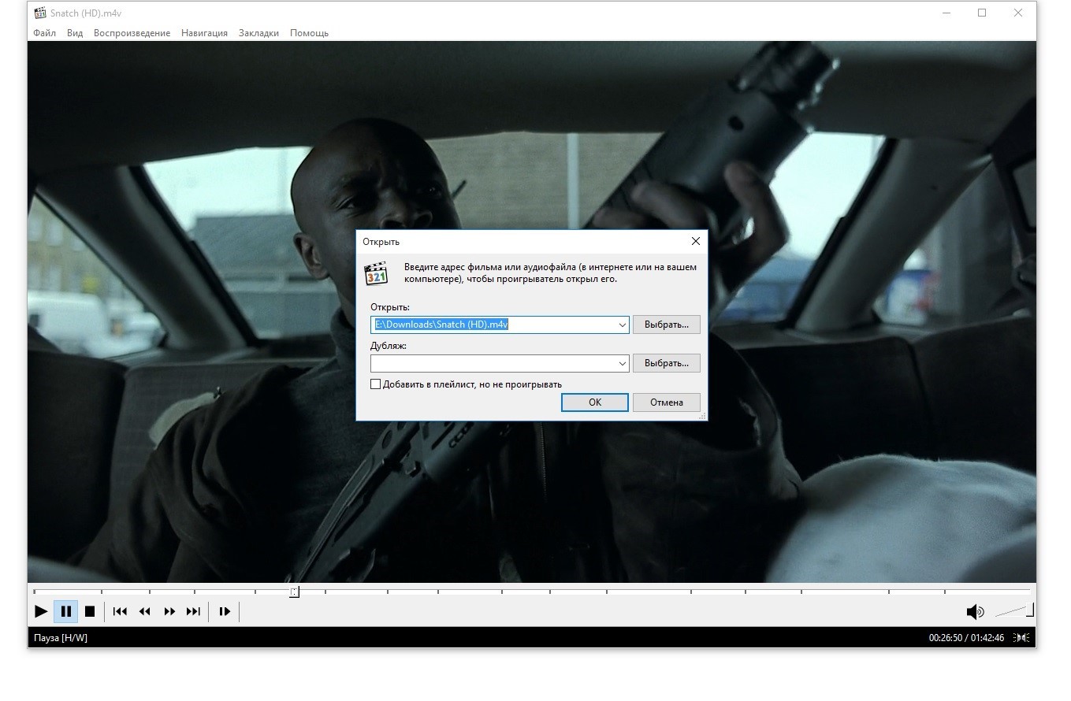Confirm the dialog with OK
Screen dimensions: 1071x701
(595, 402)
